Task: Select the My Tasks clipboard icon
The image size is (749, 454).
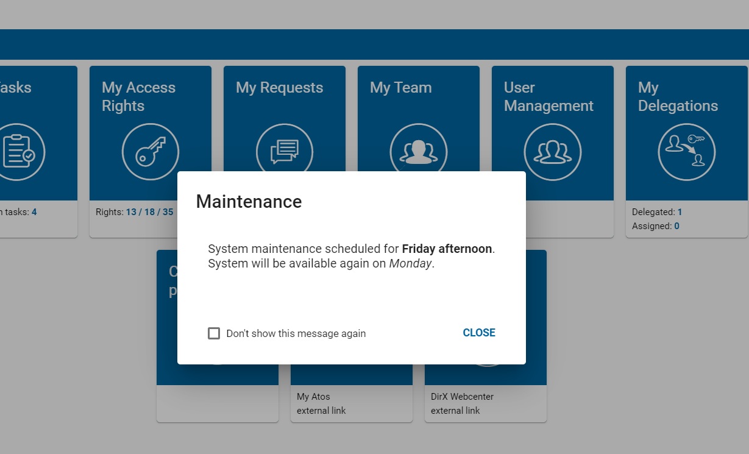Action: coord(23,152)
